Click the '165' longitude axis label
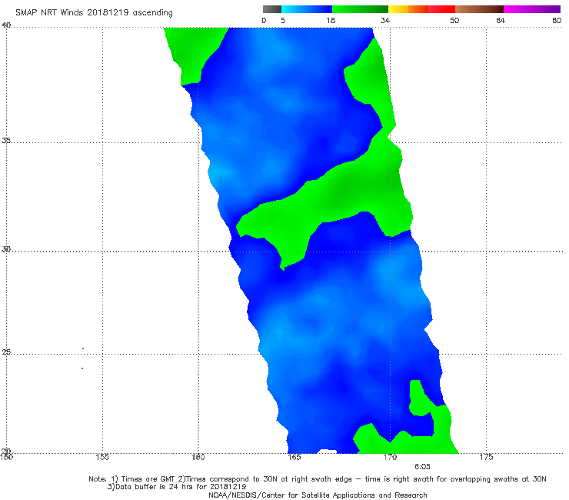569x500 pixels. point(294,457)
